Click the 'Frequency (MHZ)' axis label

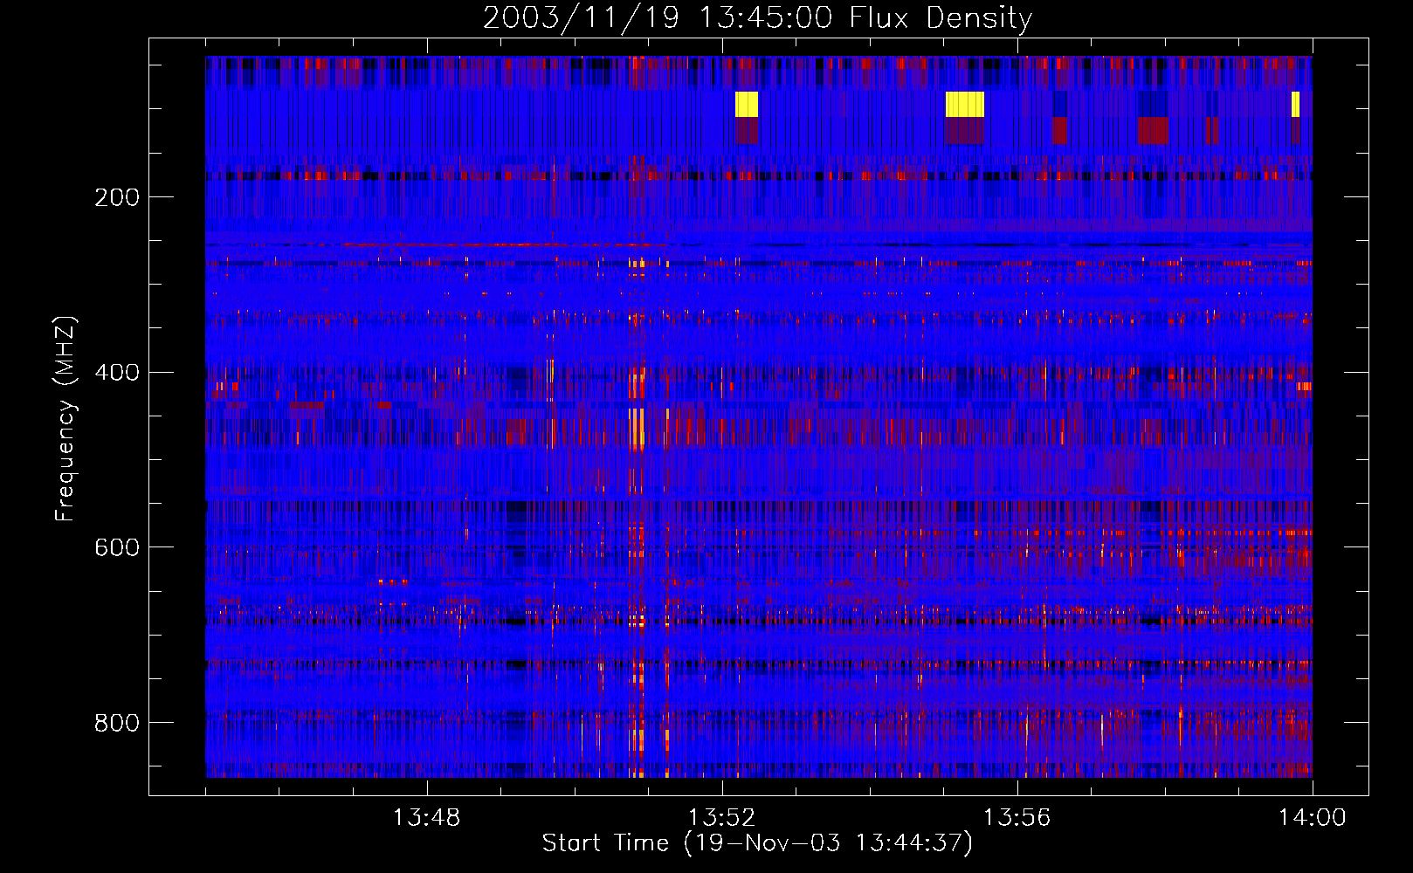65,418
